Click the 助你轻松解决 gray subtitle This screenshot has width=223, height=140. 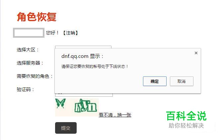point(186,125)
